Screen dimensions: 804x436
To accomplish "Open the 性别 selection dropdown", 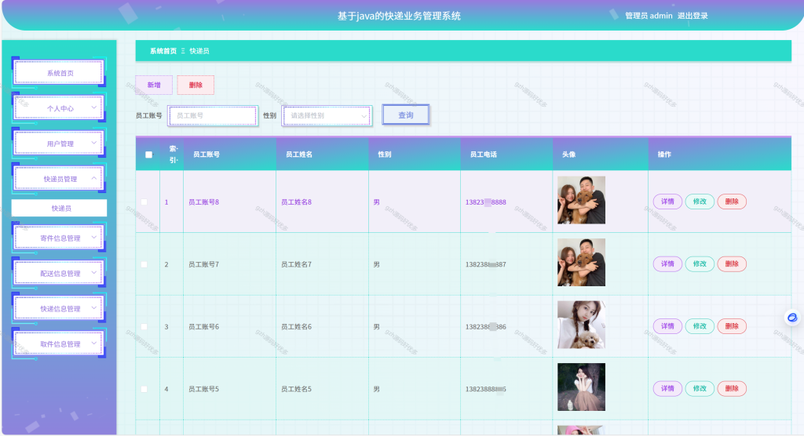I will (327, 116).
